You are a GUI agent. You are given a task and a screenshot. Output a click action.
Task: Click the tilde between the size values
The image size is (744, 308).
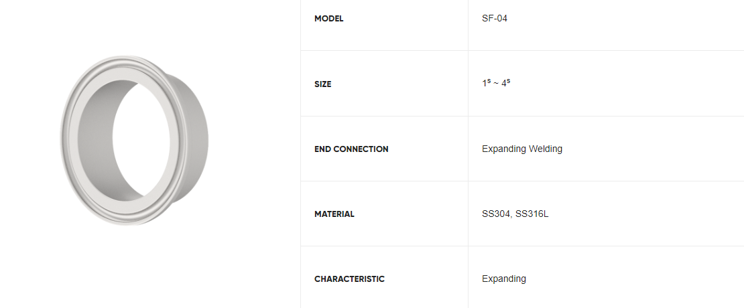tap(496, 85)
